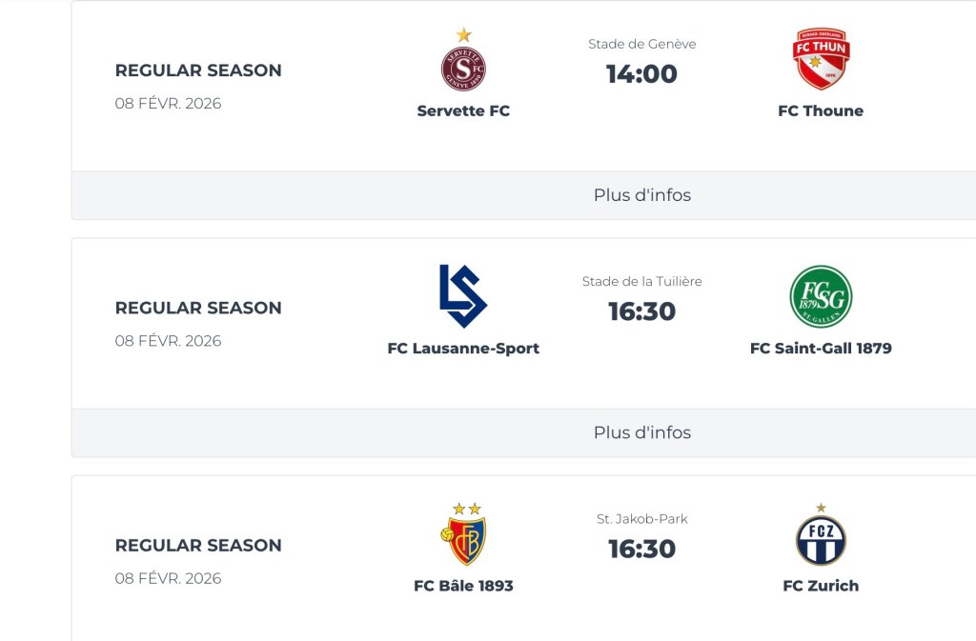Click the 16:30 time for Lausanne match

(x=641, y=312)
